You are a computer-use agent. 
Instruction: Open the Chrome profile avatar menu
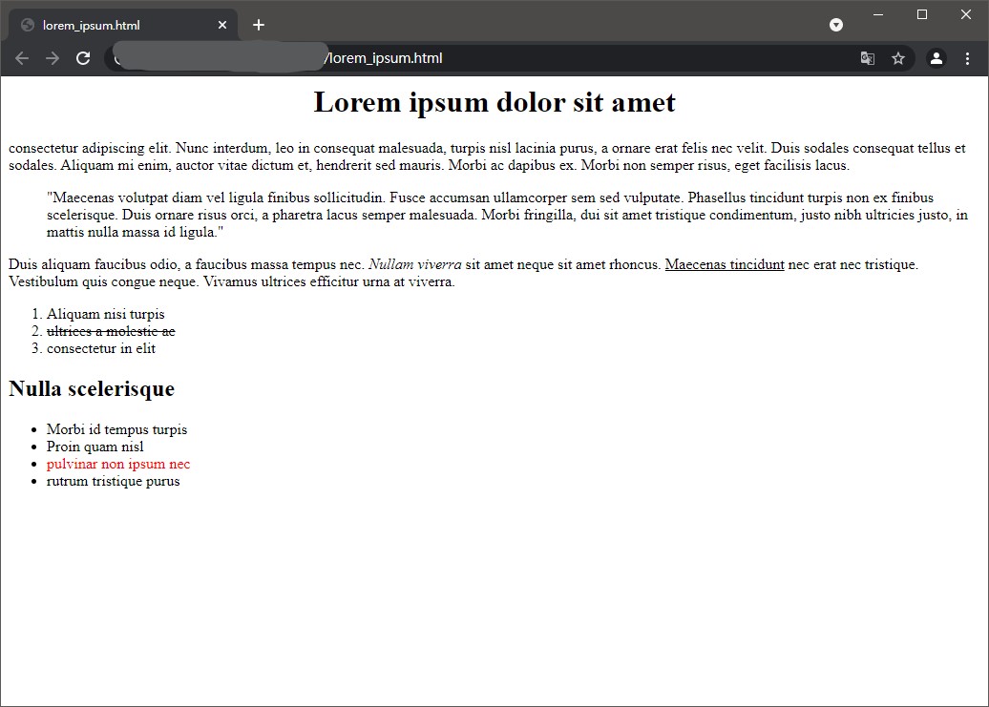[935, 58]
